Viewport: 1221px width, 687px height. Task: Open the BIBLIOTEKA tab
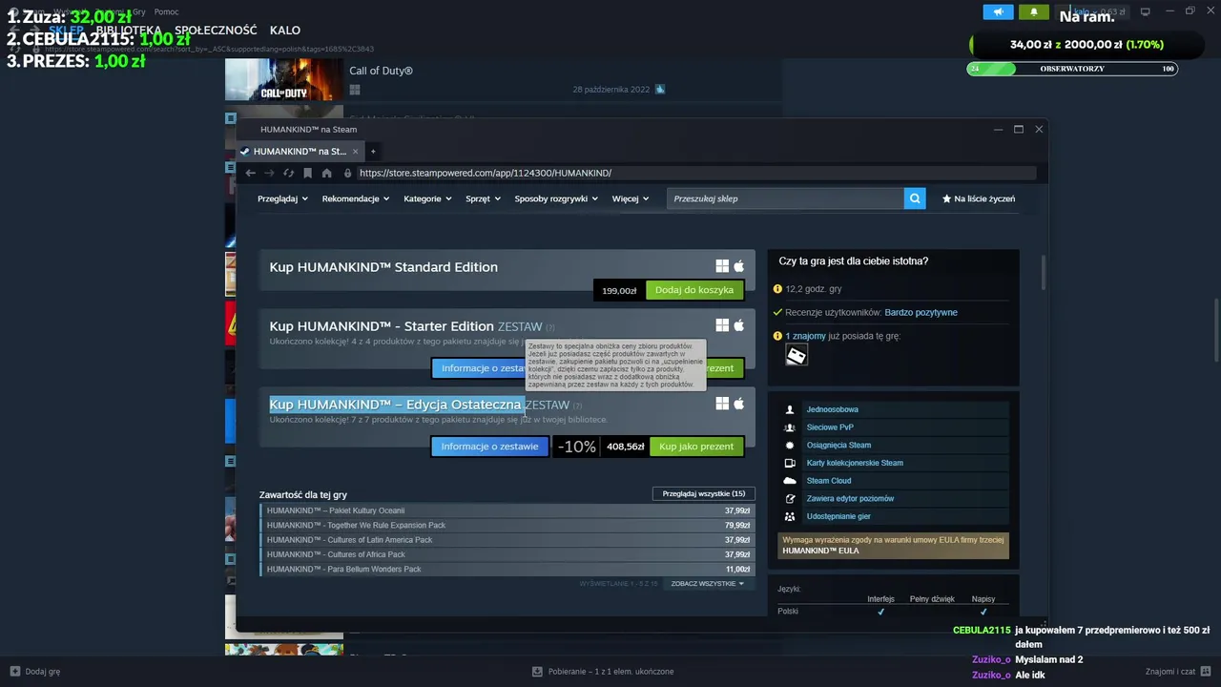click(129, 31)
